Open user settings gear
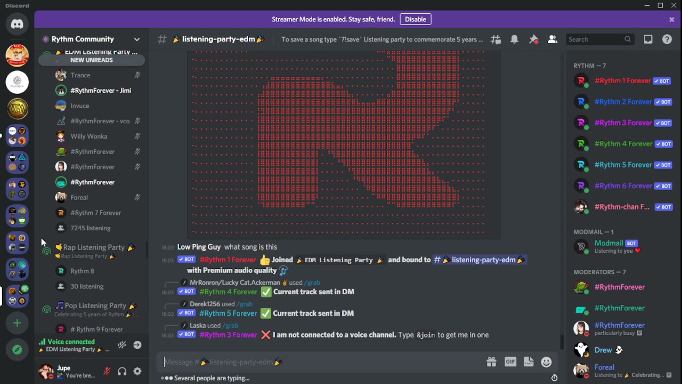The width and height of the screenshot is (682, 384). click(x=137, y=371)
